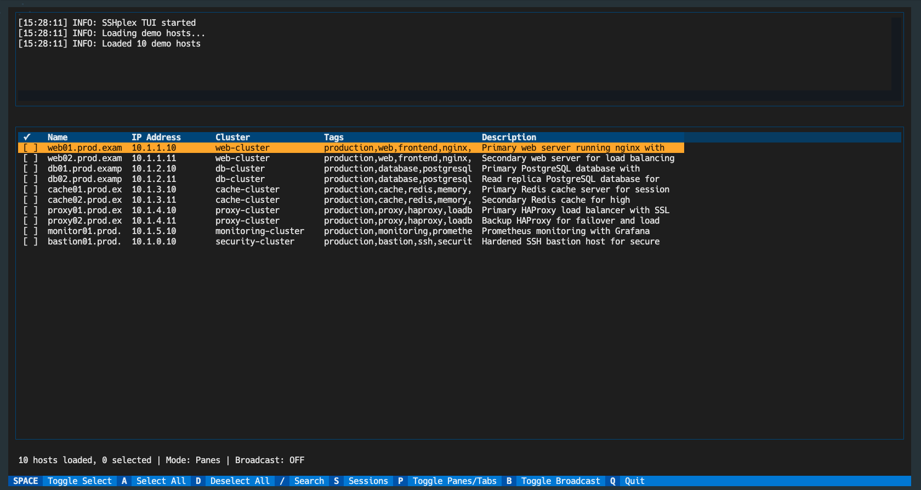The image size is (921, 490).
Task: Toggle checkbox for db01.prod.examp host
Action: [x=30, y=169]
